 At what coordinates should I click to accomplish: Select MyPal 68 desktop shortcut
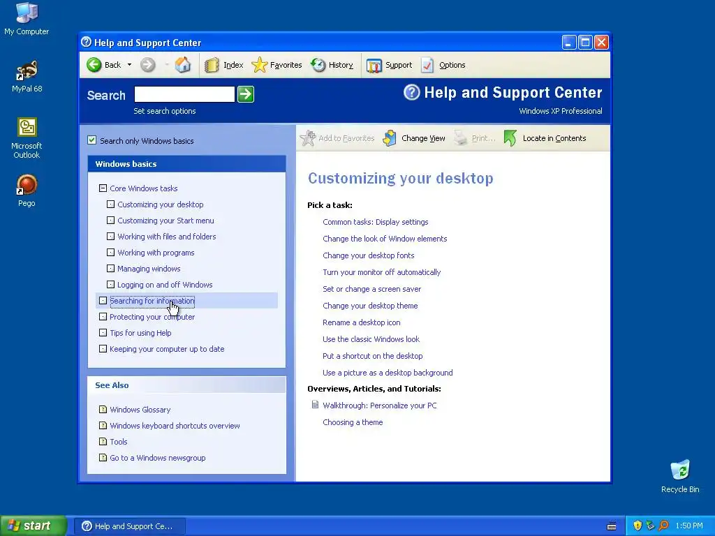point(27,76)
